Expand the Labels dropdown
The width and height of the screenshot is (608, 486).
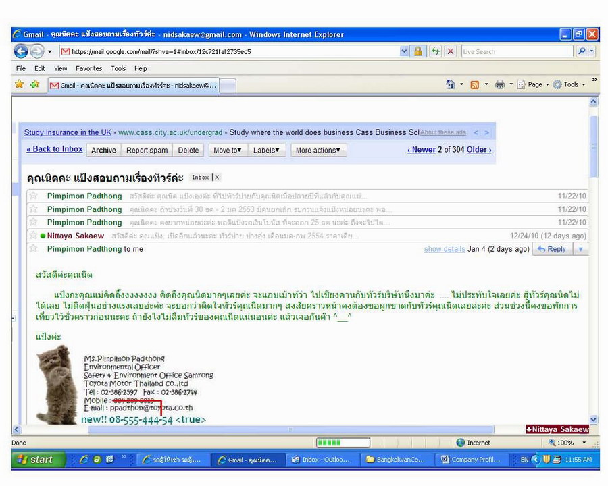coord(265,151)
